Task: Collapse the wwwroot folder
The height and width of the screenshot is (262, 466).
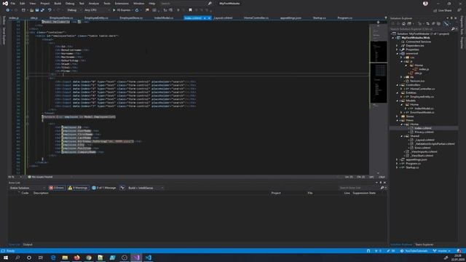Action: click(397, 53)
